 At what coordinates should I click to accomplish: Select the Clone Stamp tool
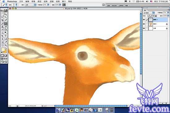pos(2,26)
